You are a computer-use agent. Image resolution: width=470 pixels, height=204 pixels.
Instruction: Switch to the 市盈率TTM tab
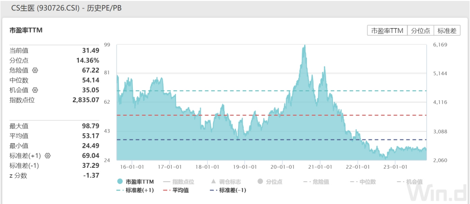click(387, 31)
